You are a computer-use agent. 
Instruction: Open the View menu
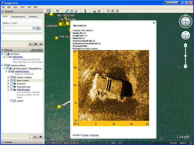(15, 7)
